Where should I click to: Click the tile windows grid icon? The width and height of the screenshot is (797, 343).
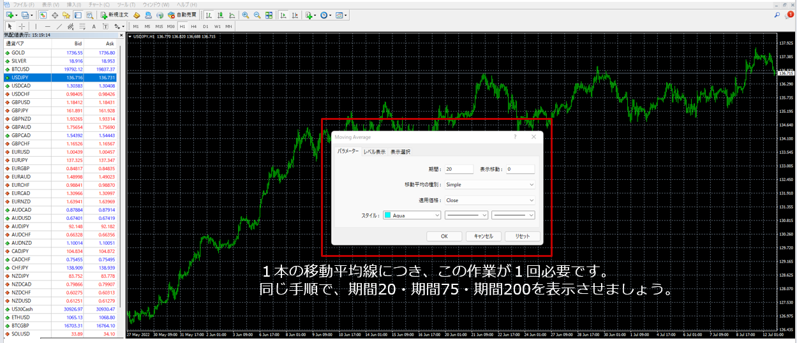point(269,15)
